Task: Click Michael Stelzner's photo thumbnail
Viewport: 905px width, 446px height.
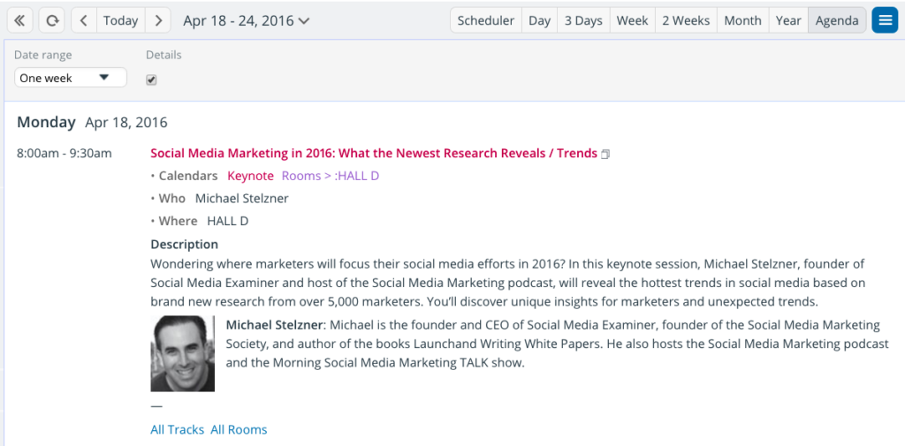Action: click(182, 353)
